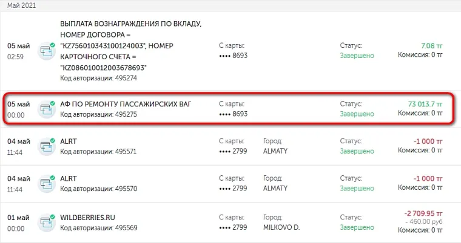Open the АФ ПО РЕМОНТУ ПАССАЖИРСКИХ ВАГ transaction
Image resolution: width=461 pixels, height=243 pixels.
pyautogui.click(x=126, y=105)
